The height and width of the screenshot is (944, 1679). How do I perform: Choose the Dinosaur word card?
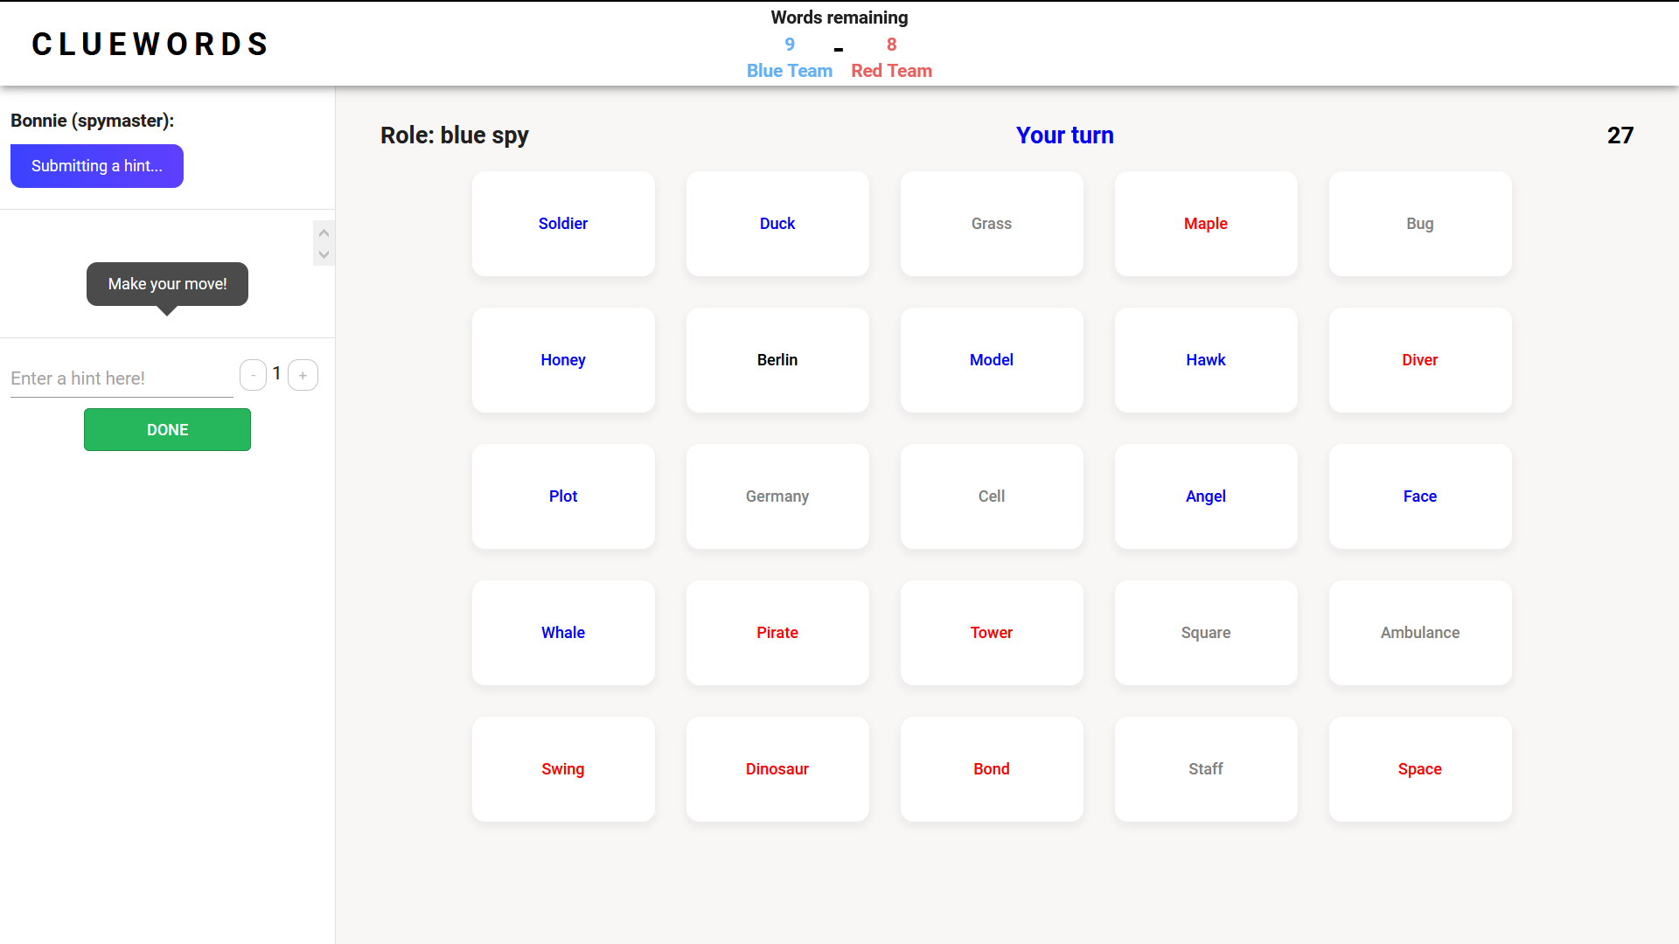click(x=777, y=769)
